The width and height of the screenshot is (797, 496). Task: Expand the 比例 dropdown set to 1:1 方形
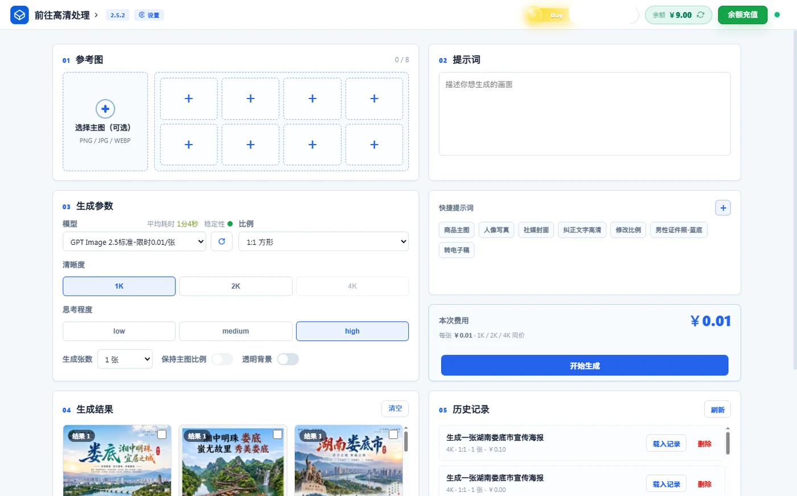point(323,241)
